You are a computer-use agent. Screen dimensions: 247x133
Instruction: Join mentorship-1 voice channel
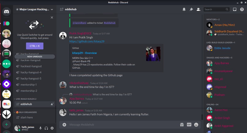(28, 85)
